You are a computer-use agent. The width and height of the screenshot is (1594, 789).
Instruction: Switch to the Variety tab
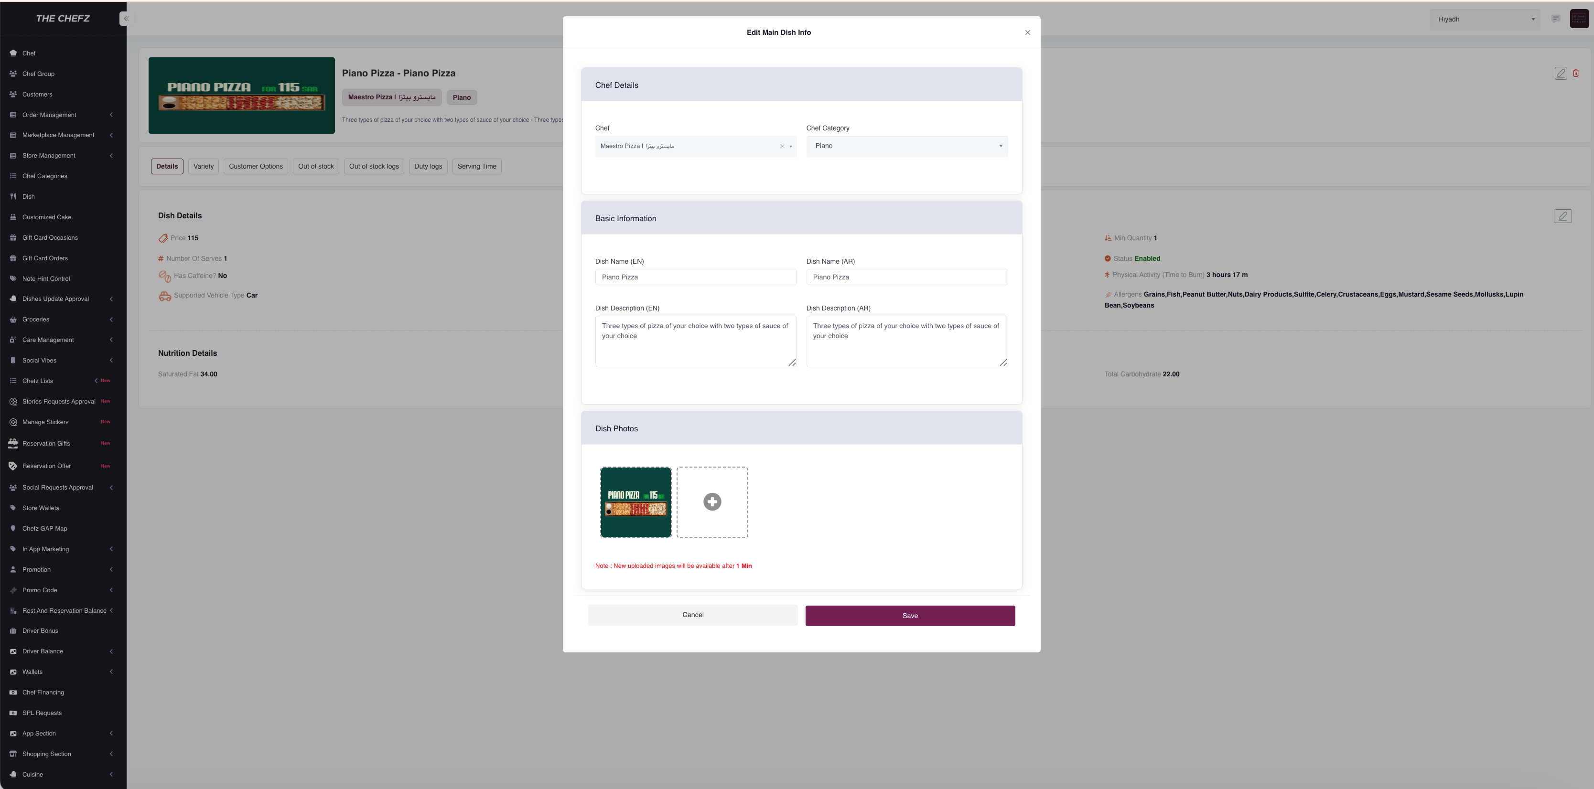tap(203, 166)
